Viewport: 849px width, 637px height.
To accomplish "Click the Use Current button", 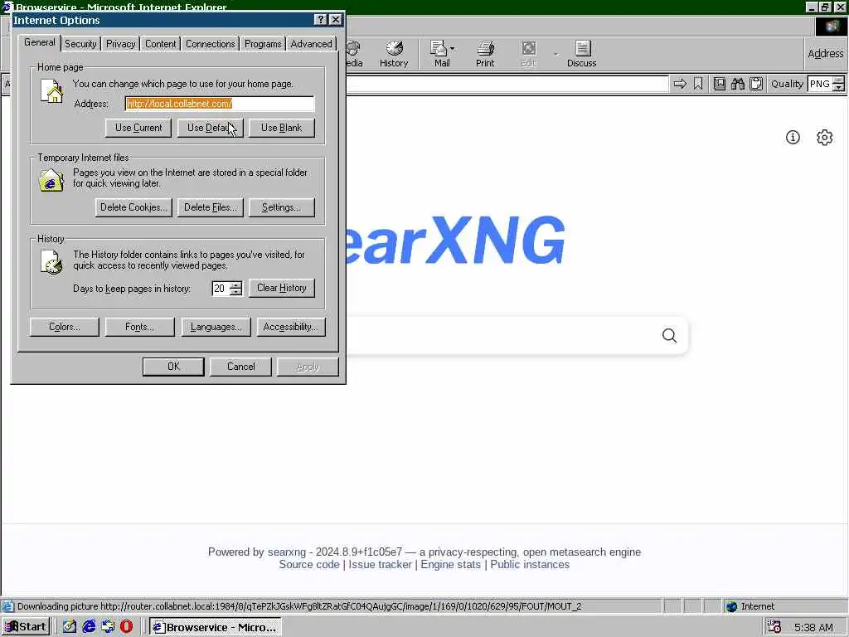I will tap(138, 128).
